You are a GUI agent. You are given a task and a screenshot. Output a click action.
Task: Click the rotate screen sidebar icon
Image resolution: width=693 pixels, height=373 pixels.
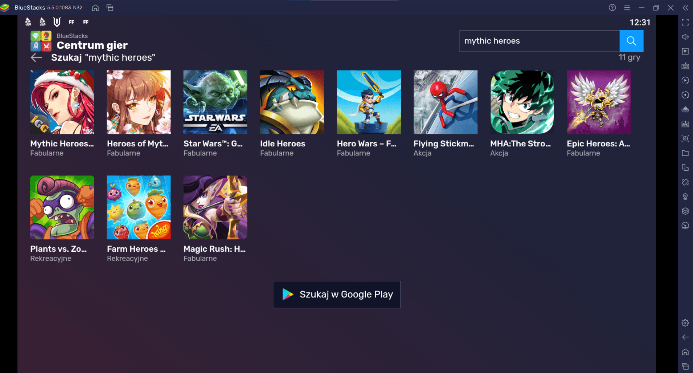point(685,167)
